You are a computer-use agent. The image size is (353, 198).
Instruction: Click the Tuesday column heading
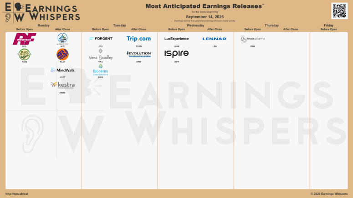pyautogui.click(x=119, y=25)
